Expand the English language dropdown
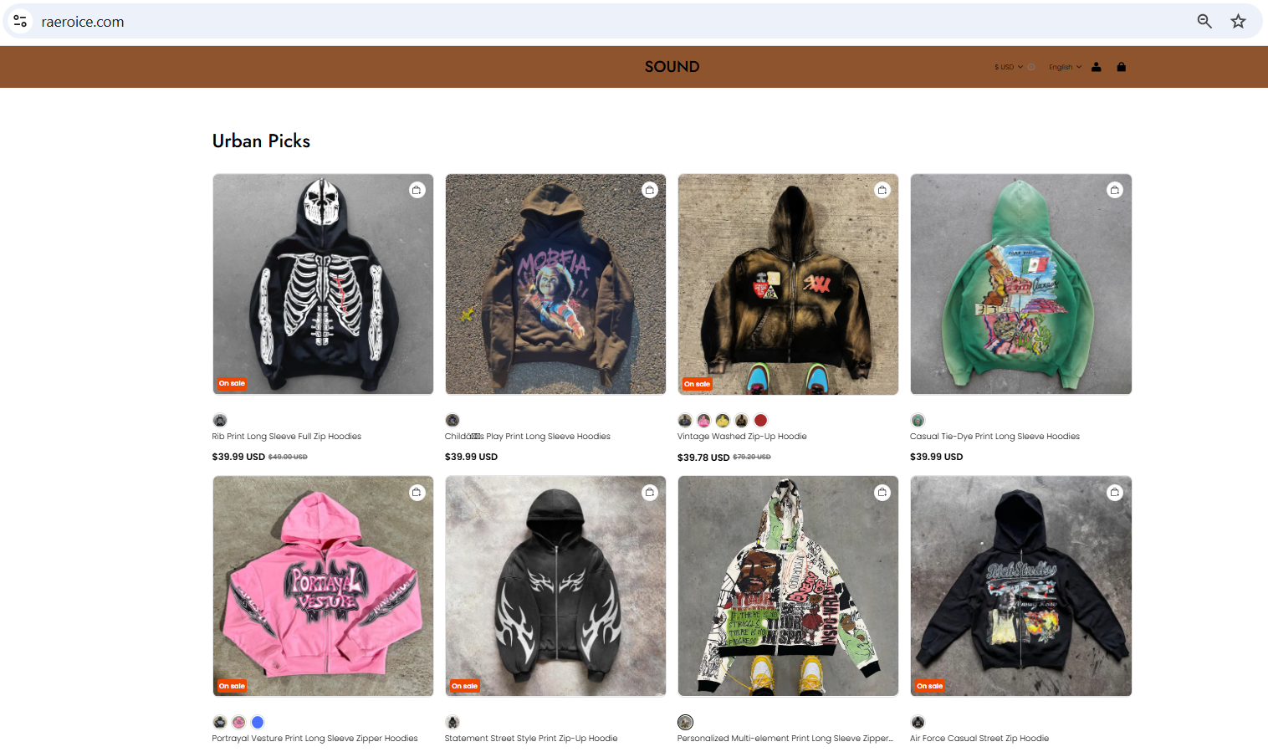 pos(1065,67)
